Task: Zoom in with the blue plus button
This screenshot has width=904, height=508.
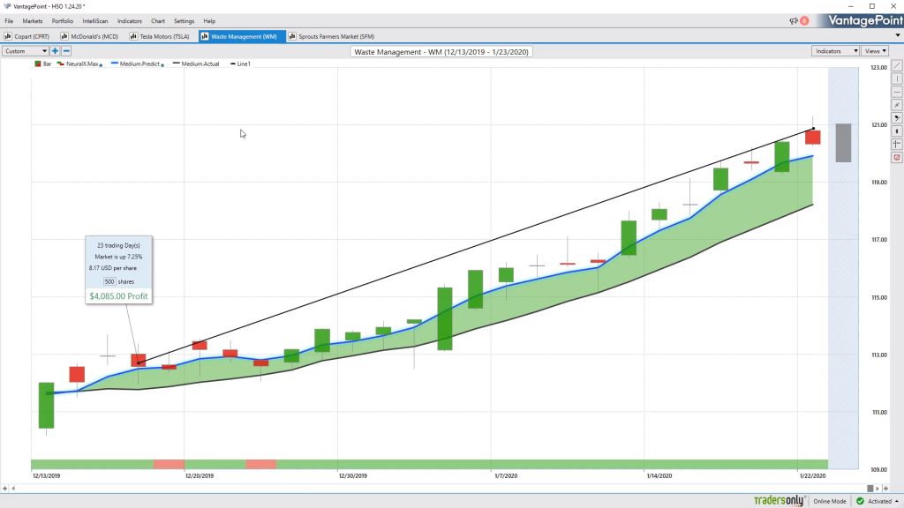Action: [55, 51]
